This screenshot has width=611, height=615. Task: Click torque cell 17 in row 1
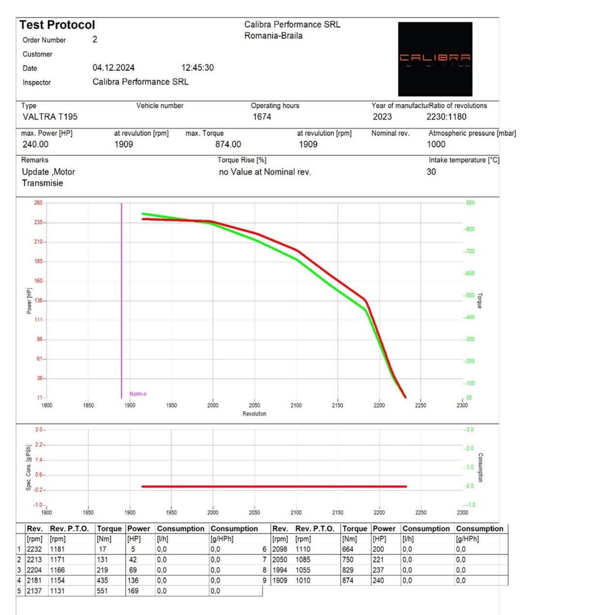click(x=103, y=549)
